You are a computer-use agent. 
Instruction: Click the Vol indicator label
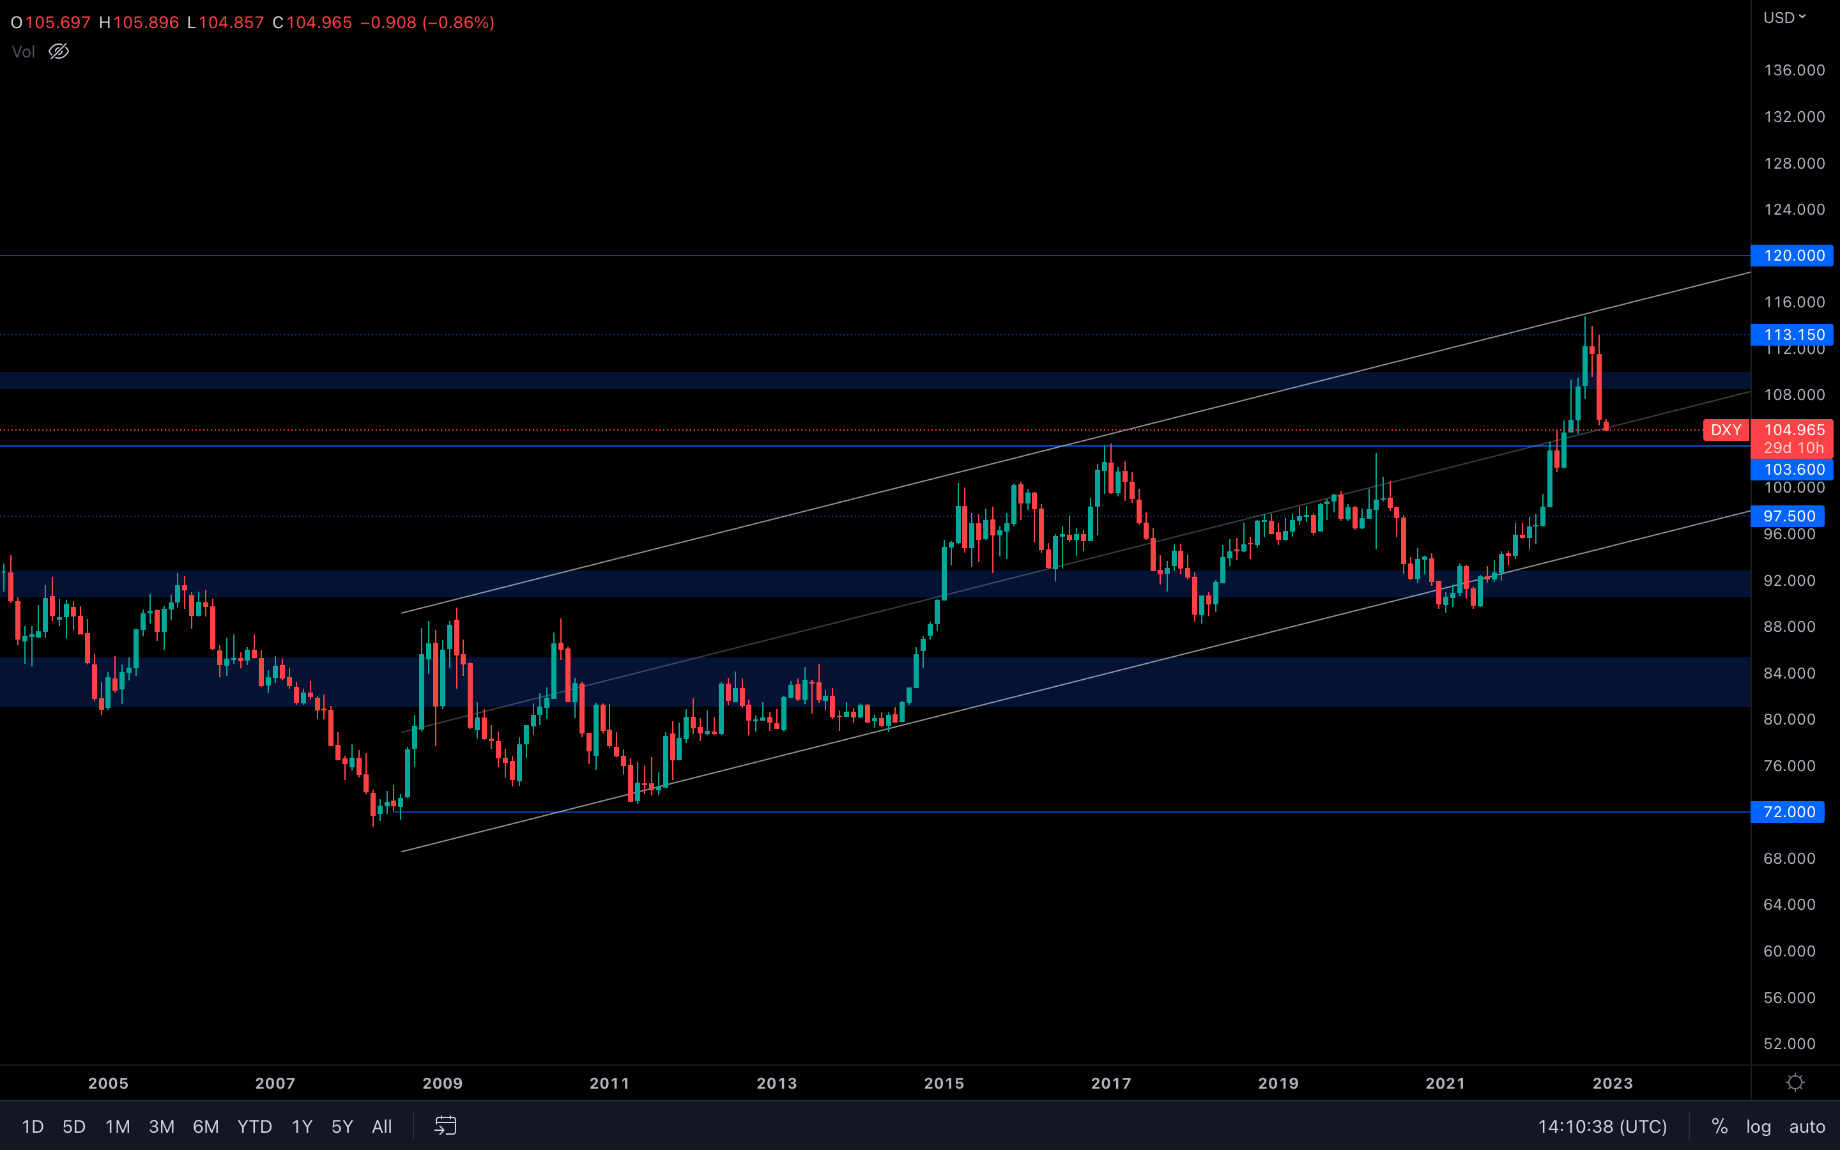point(24,52)
